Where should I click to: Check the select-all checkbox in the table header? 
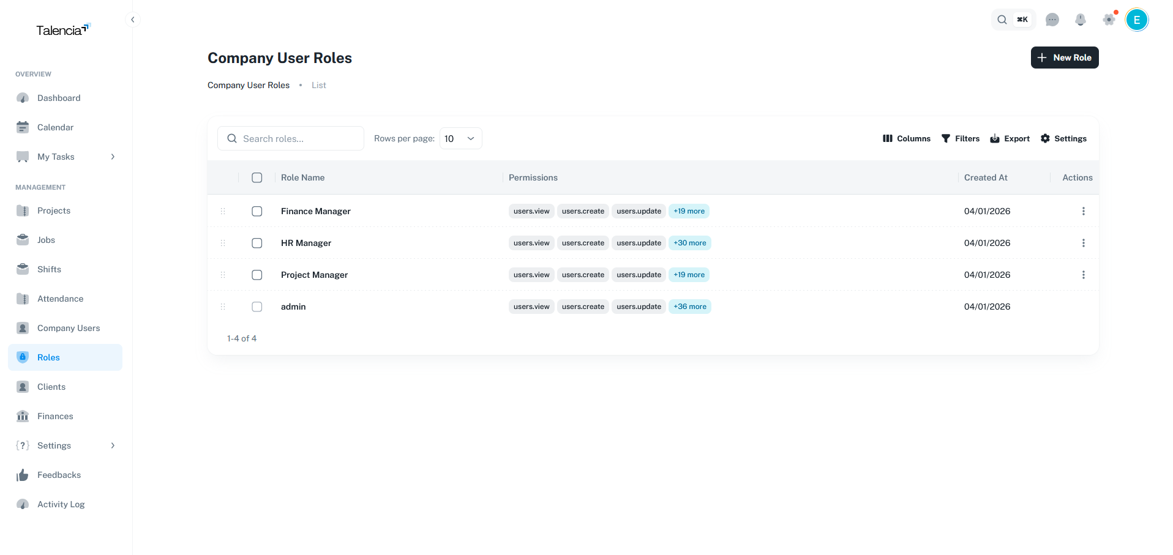tap(257, 177)
